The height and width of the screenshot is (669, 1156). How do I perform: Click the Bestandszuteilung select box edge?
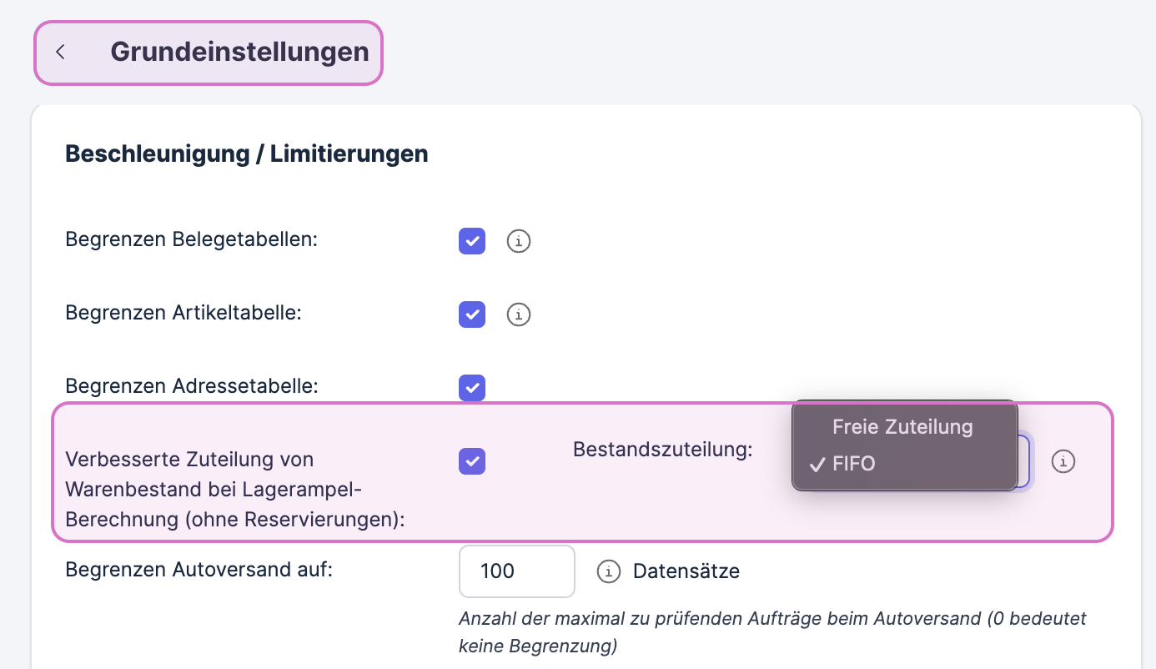[1025, 461]
